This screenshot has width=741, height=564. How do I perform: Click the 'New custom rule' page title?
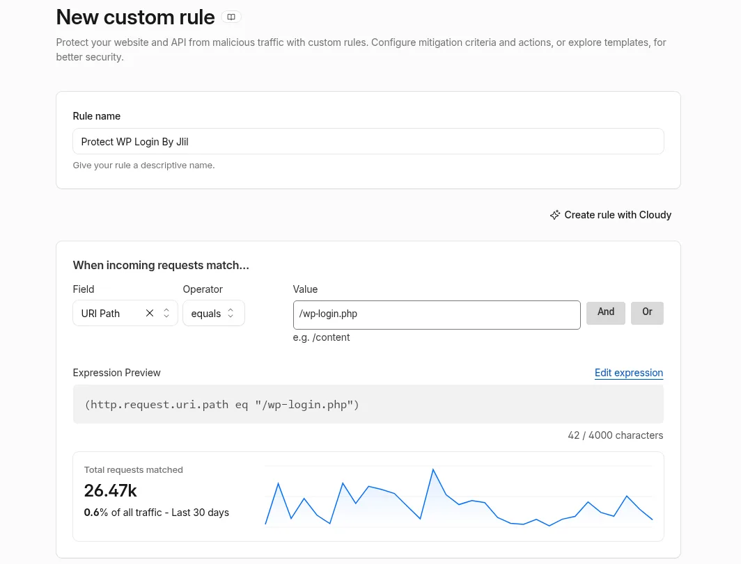(x=136, y=17)
